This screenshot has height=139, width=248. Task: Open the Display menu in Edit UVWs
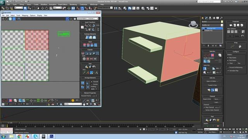pos(40,15)
